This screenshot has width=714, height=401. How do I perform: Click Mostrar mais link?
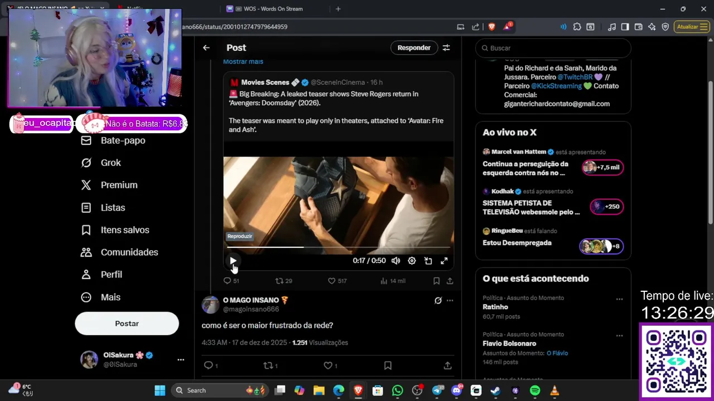[x=243, y=61]
